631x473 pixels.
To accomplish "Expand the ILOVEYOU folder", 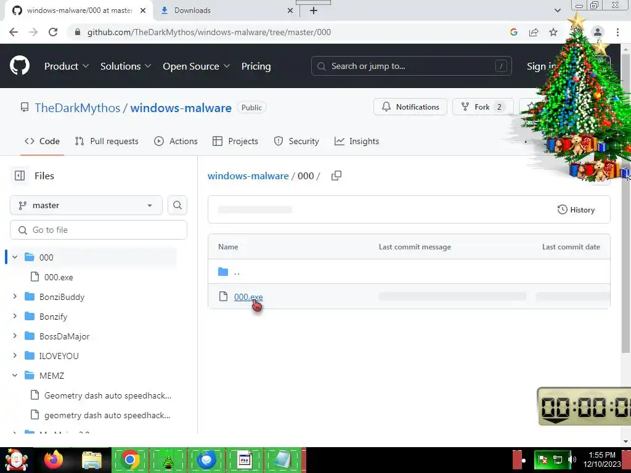I will tap(15, 355).
